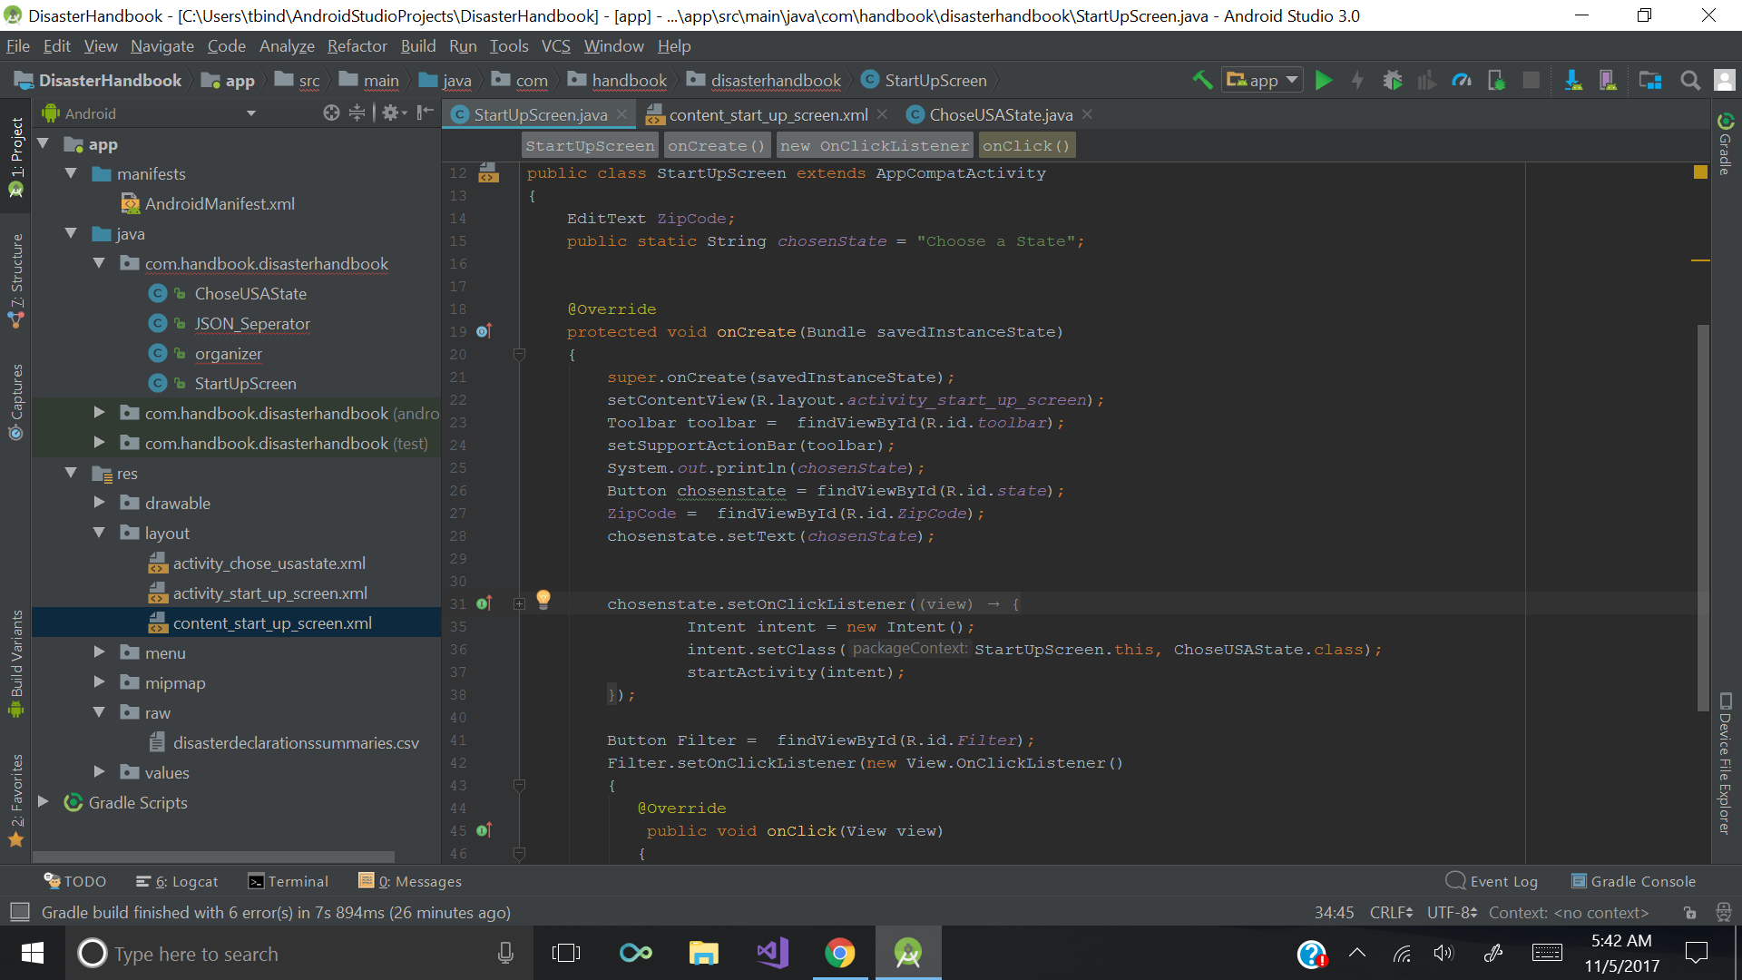Click the Make Project hammer icon
The width and height of the screenshot is (1742, 980).
[1202, 81]
